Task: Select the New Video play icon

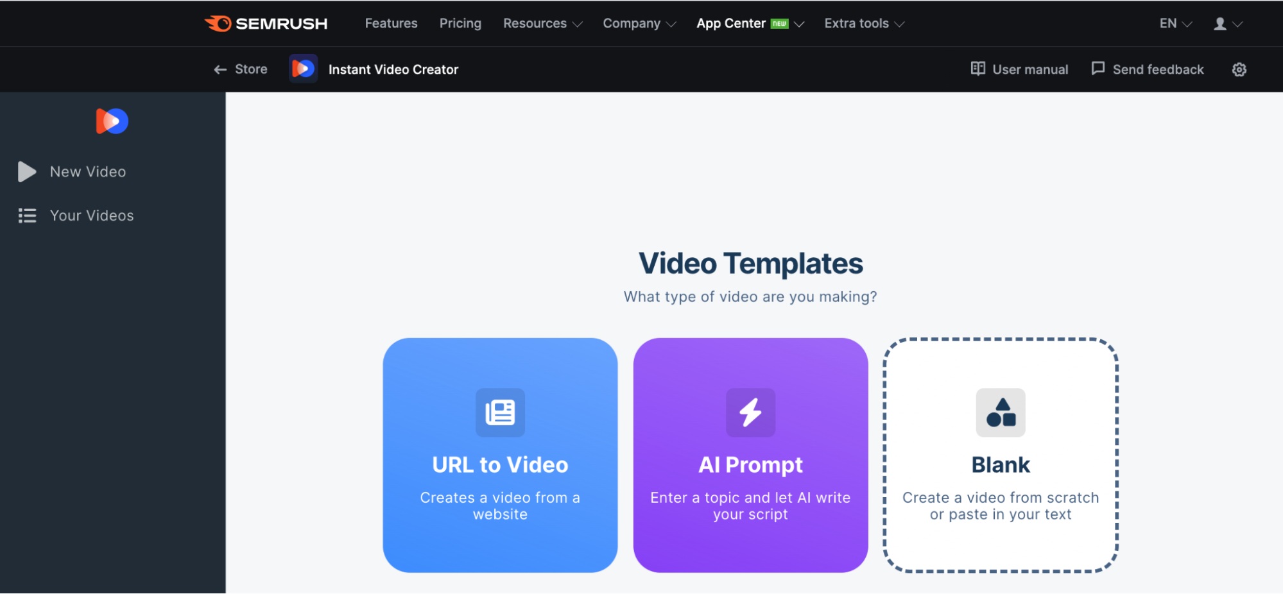Action: pyautogui.click(x=27, y=171)
